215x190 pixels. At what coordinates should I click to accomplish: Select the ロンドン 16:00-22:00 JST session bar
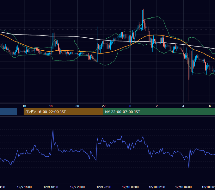(63, 112)
